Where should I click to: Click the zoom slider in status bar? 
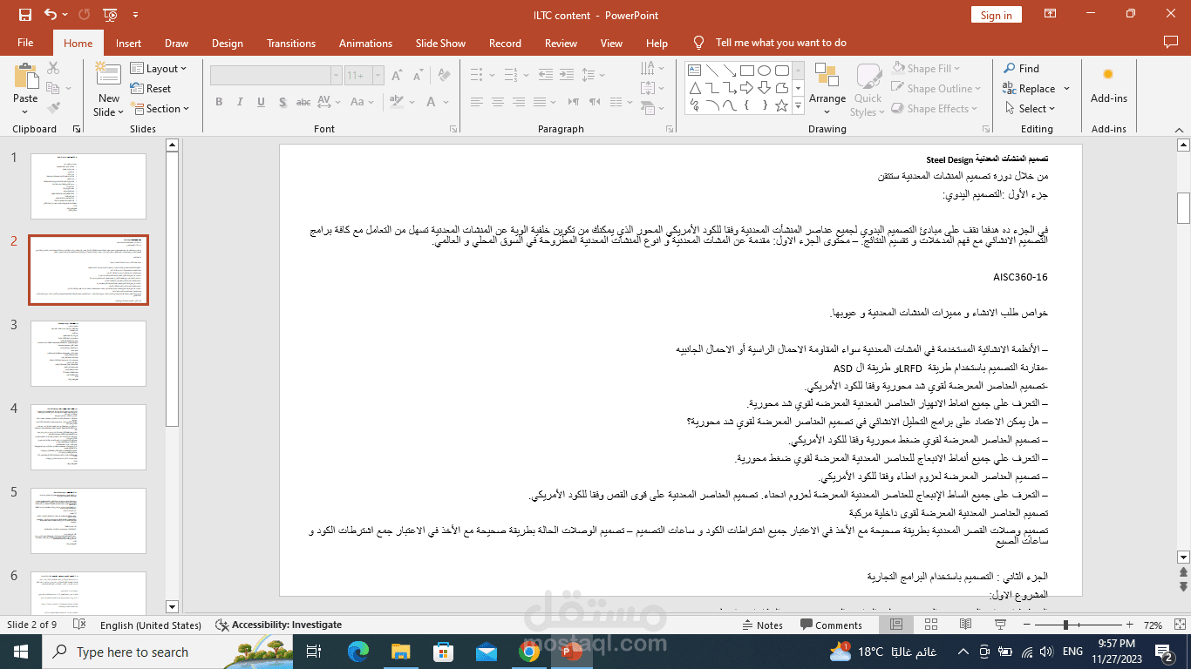[x=1077, y=625]
